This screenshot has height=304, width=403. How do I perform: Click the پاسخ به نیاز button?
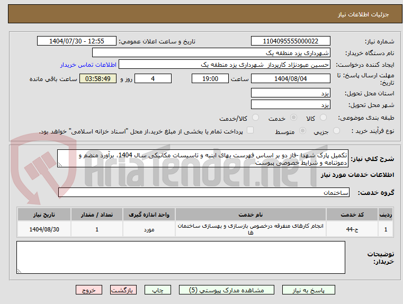[x=308, y=290]
